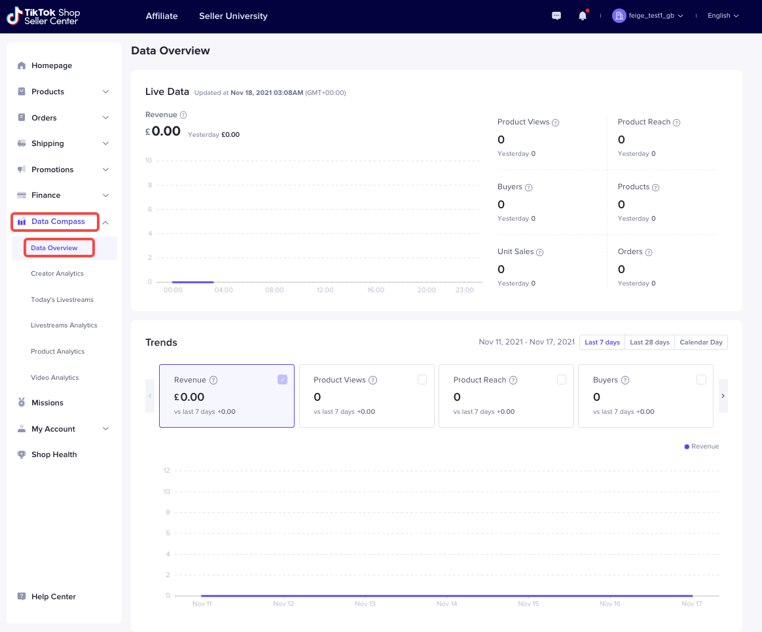The width and height of the screenshot is (762, 632).
Task: Open the notifications bell
Action: (582, 16)
